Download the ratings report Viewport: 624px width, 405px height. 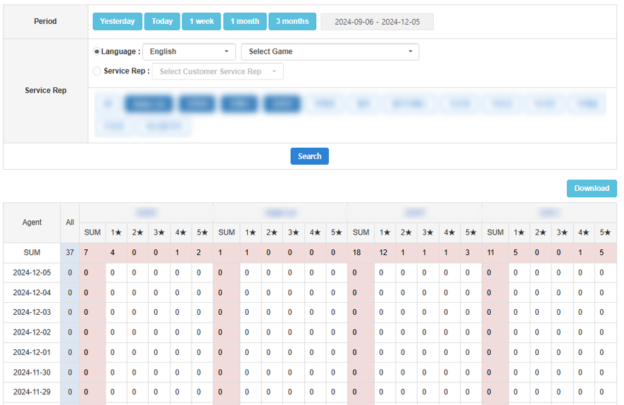click(591, 188)
